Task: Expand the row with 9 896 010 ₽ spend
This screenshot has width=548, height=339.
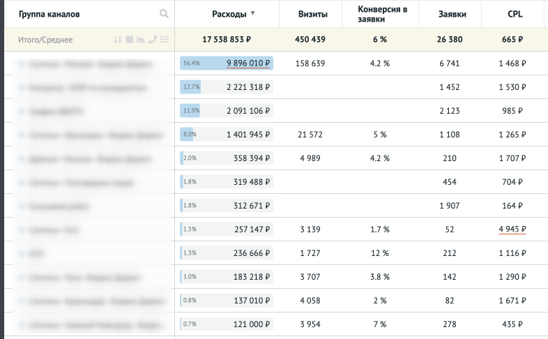Action: click(22, 63)
